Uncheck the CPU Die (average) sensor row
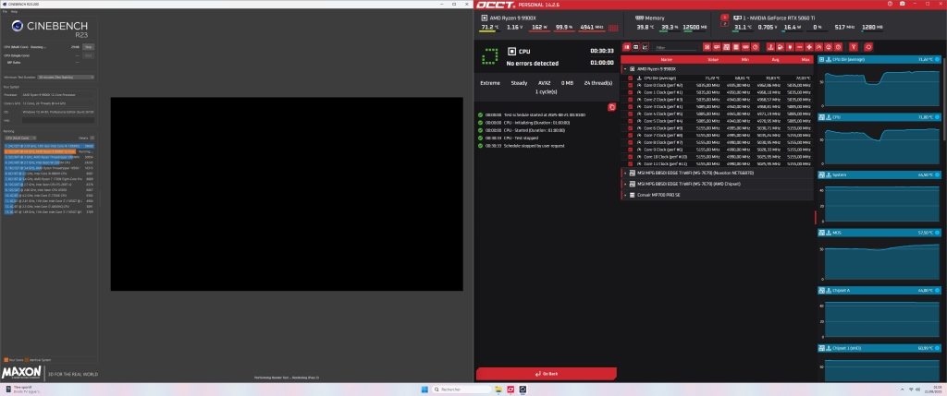The height and width of the screenshot is (396, 947). 631,78
